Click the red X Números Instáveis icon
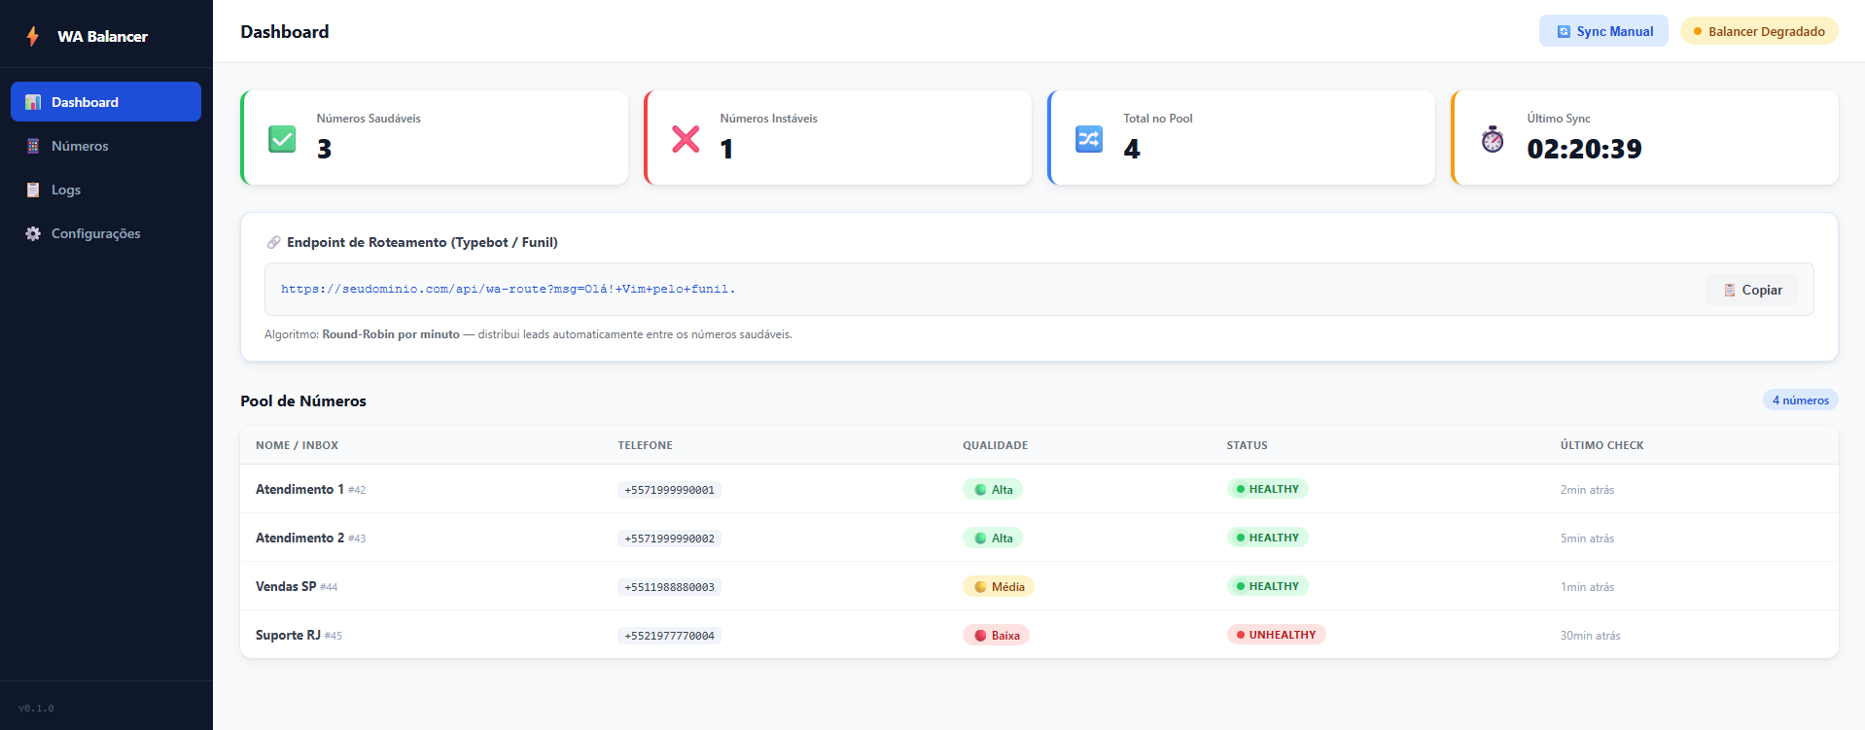The height and width of the screenshot is (730, 1865). 686,139
